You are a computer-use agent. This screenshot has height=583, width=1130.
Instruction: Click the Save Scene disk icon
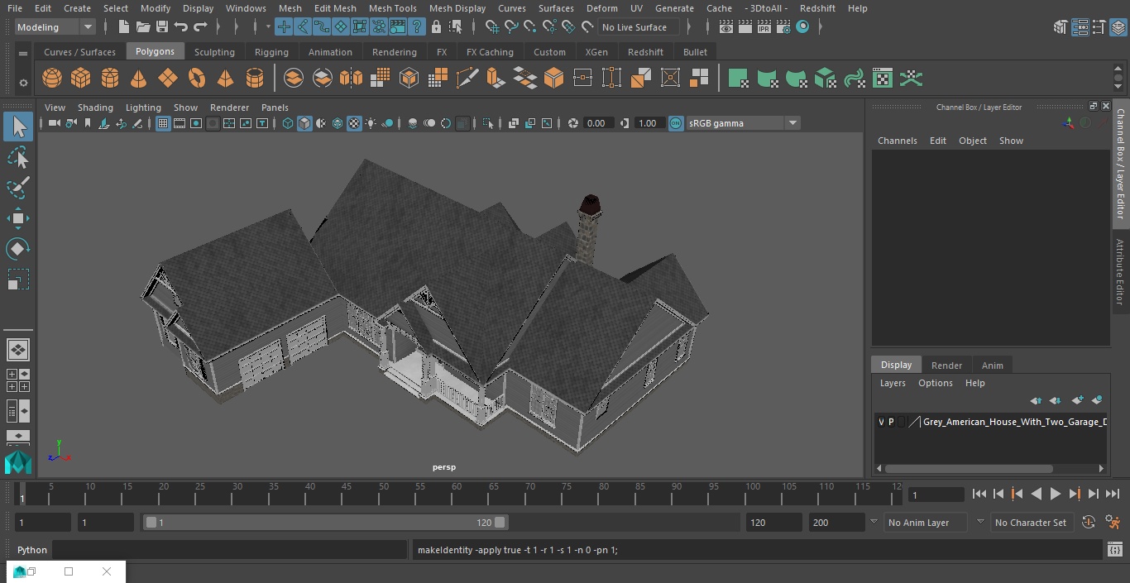coord(162,27)
